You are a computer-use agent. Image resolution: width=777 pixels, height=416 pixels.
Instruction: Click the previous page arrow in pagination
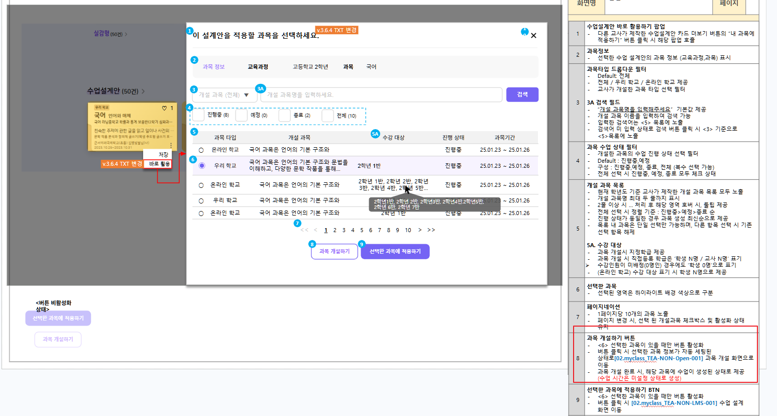coord(315,230)
